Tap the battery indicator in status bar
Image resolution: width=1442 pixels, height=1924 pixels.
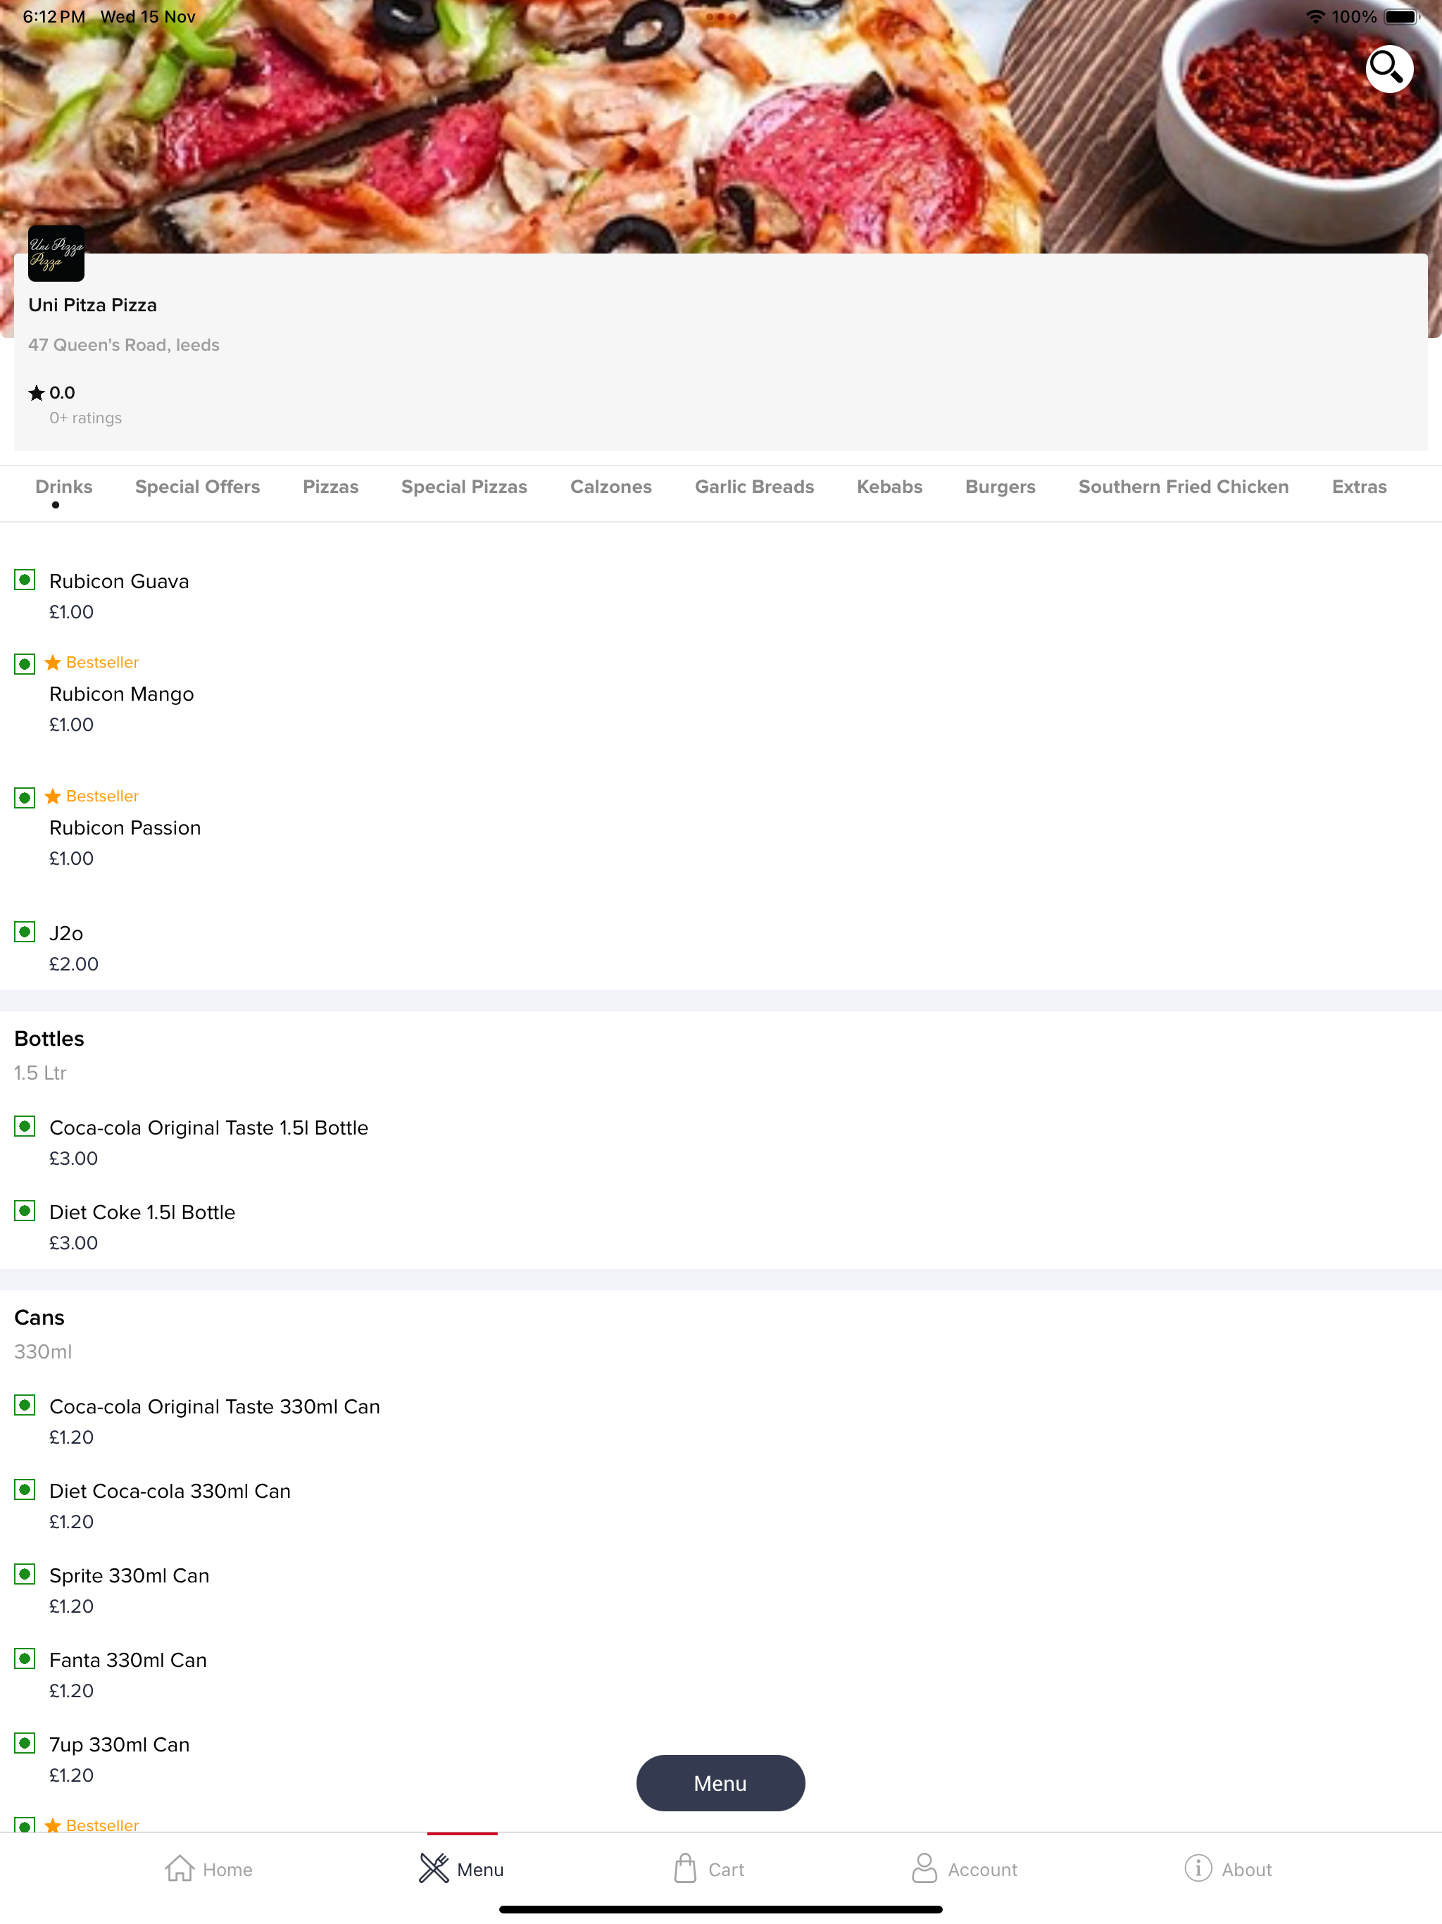1400,16
